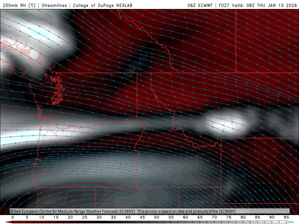Click the "90" color scale label
This screenshot has width=299, height=224.
[x=272, y=217]
